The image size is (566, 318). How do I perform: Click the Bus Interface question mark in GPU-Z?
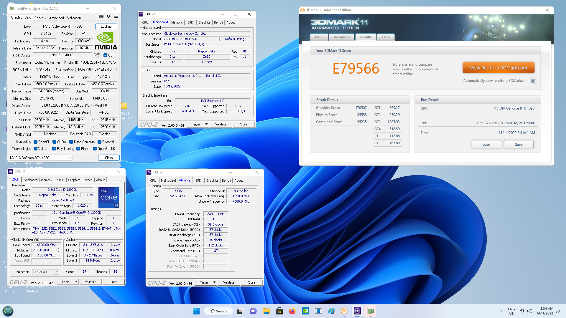click(x=116, y=69)
